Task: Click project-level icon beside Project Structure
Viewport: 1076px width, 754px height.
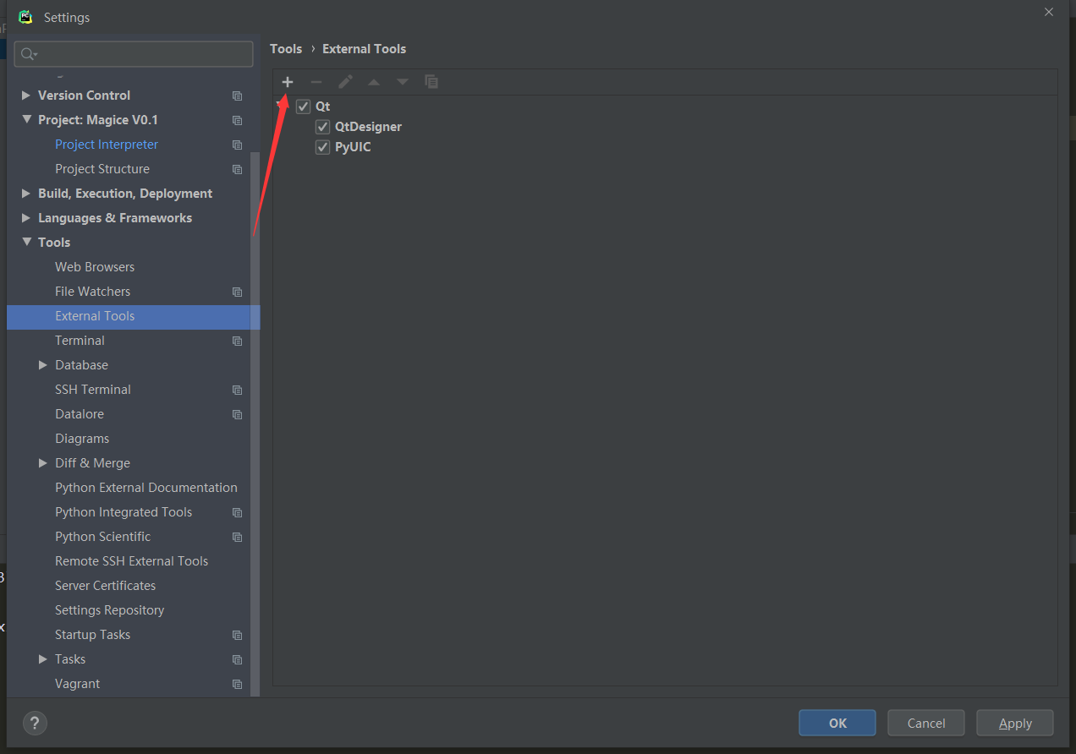Action: point(237,169)
